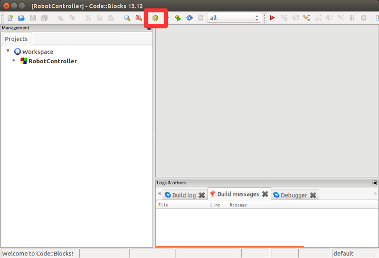Click the Build gear icon
Image resolution: width=379 pixels, height=258 pixels.
[155, 18]
